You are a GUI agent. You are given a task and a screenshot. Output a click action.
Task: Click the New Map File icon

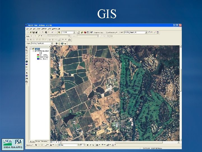point(27,32)
